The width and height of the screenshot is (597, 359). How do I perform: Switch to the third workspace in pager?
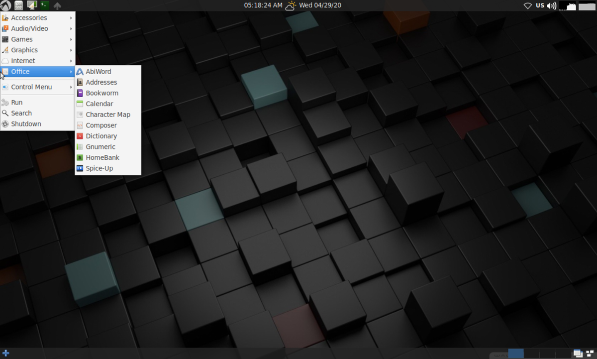click(x=548, y=353)
